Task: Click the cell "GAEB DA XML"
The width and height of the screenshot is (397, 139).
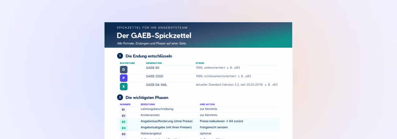Action: point(157,85)
